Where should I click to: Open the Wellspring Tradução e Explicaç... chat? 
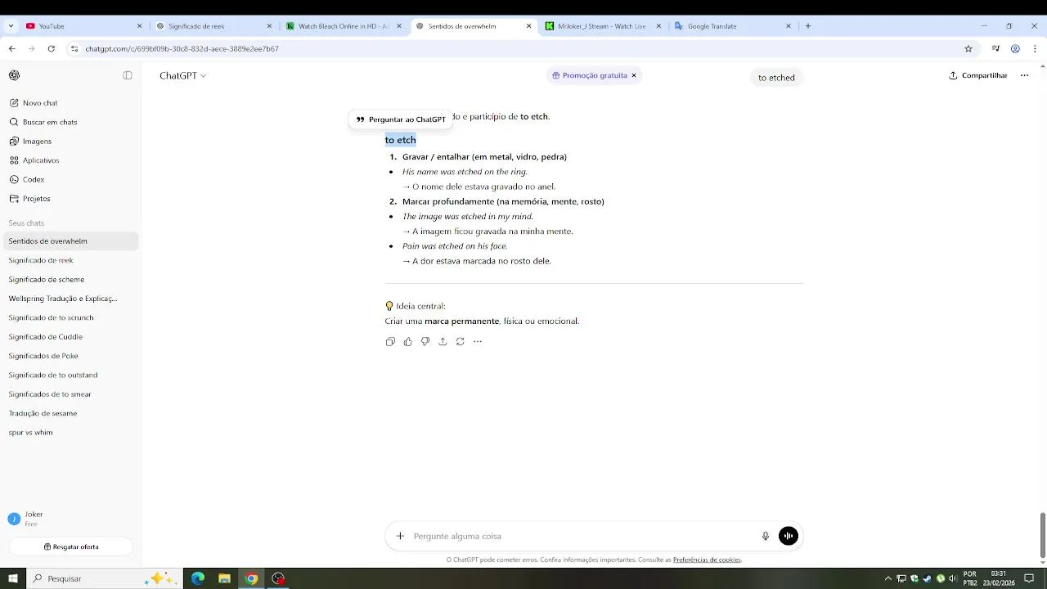(x=71, y=299)
